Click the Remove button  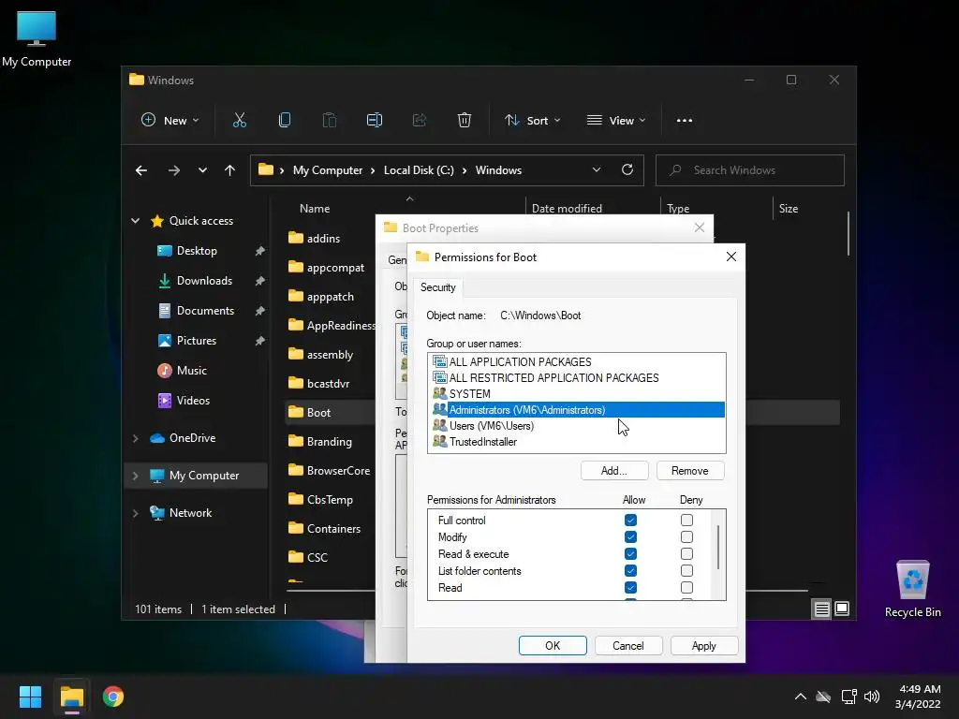click(x=690, y=471)
